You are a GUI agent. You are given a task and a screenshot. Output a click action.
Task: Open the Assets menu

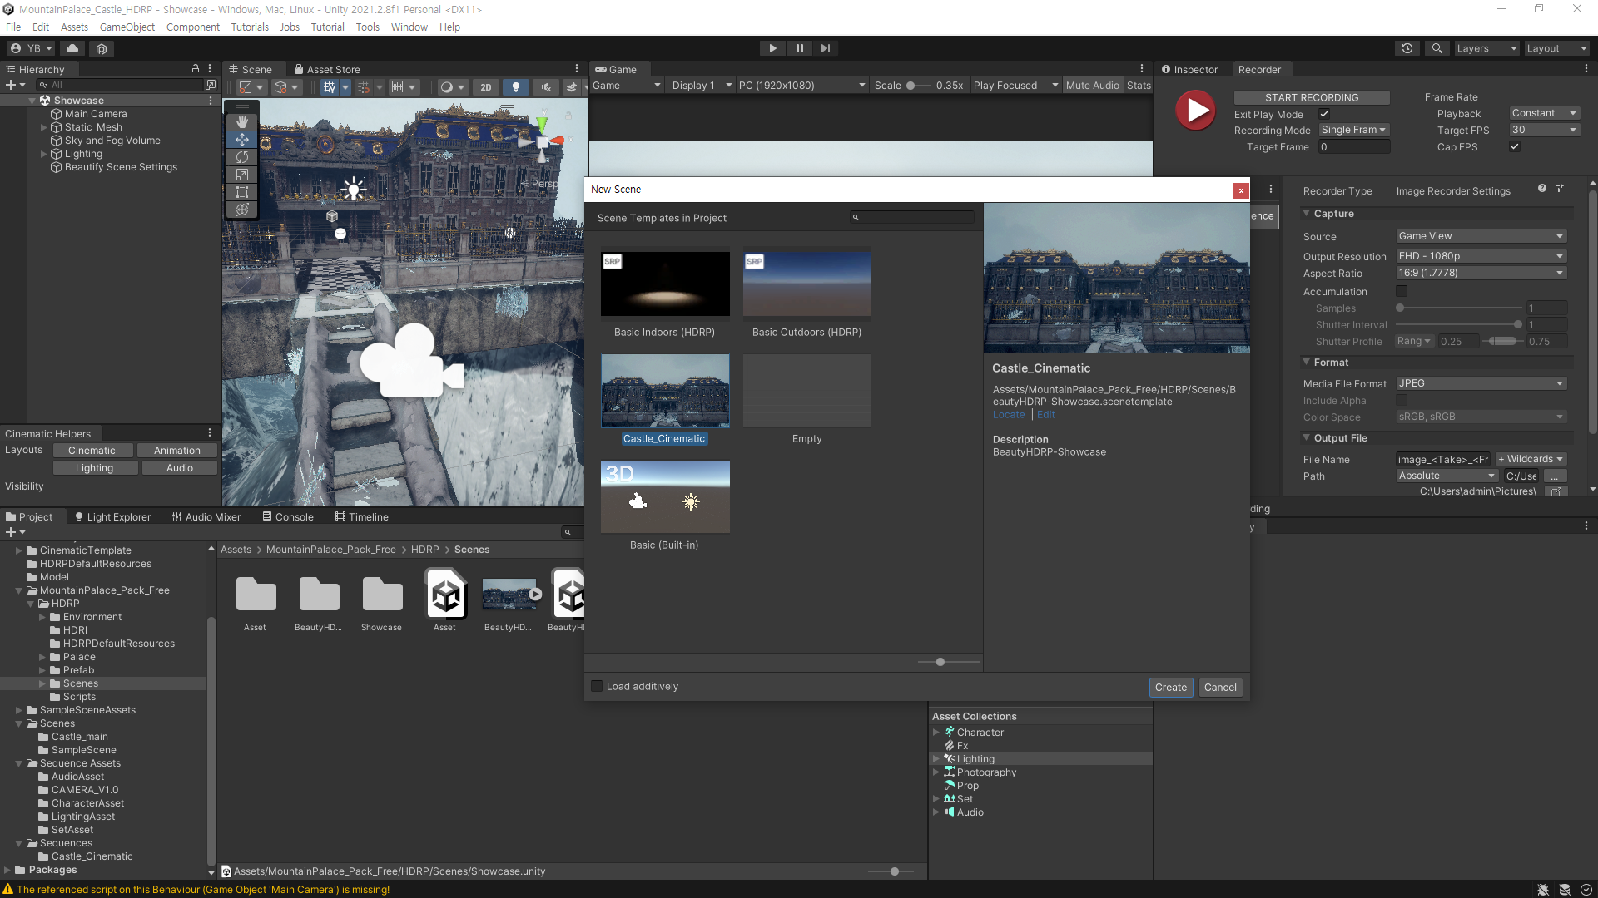point(74,27)
